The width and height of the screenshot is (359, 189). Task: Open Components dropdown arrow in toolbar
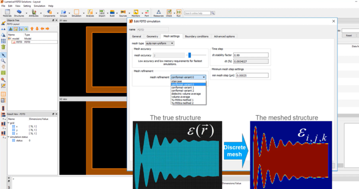point(57,13)
